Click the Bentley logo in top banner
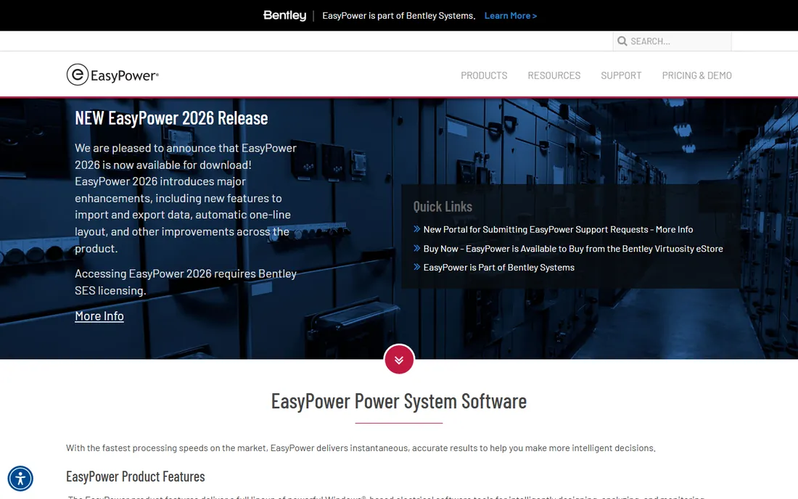Screen dimensions: 798x499 [x=284, y=16]
